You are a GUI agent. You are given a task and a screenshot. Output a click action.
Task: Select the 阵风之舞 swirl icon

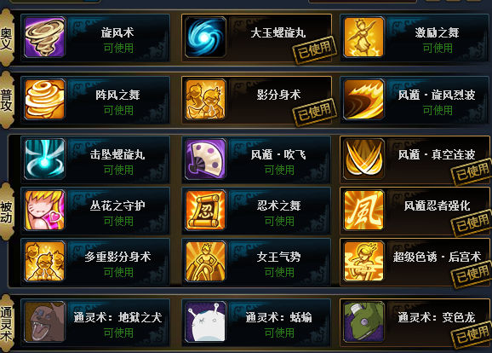[45, 99]
